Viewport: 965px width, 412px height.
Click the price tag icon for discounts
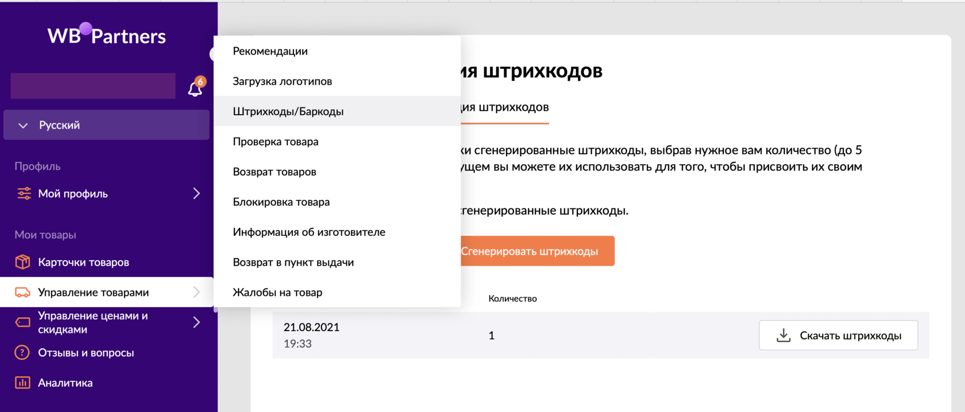pyautogui.click(x=22, y=322)
